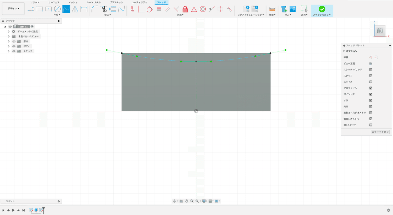393x215 pixels.
Task: Open the コンフィギュレーション dropdown
Action: (x=251, y=15)
